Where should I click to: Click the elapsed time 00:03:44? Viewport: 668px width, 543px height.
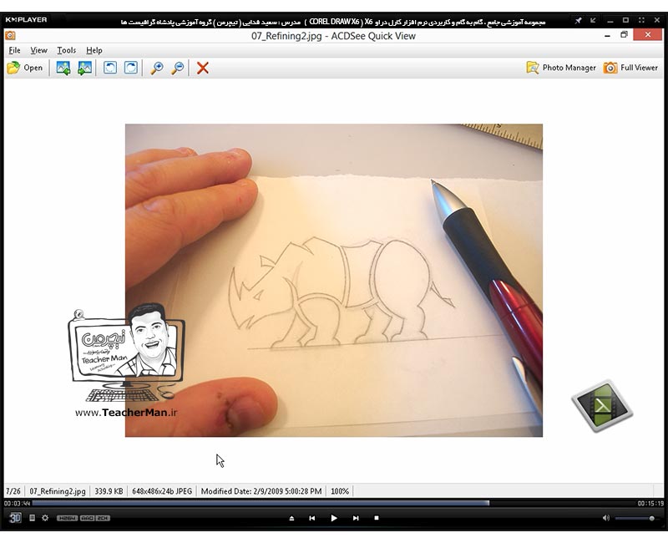(x=18, y=504)
